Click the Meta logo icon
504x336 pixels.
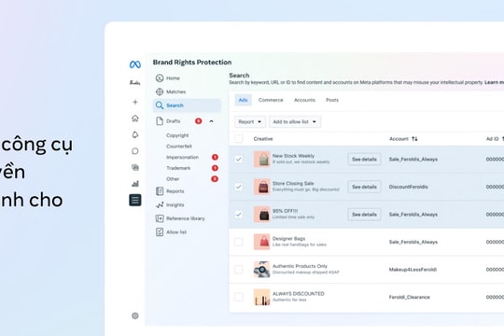(135, 64)
